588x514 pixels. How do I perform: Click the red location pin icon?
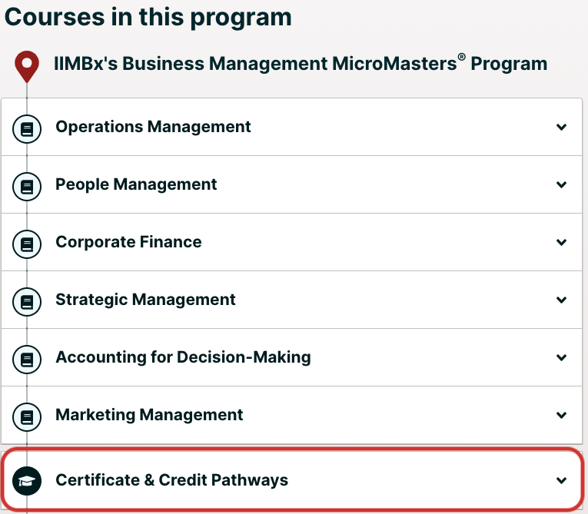coord(27,66)
